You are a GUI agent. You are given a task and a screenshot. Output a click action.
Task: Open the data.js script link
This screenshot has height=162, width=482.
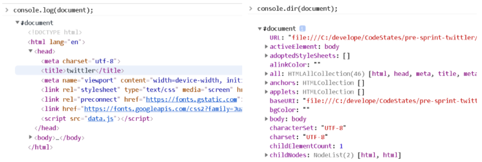tap(101, 119)
